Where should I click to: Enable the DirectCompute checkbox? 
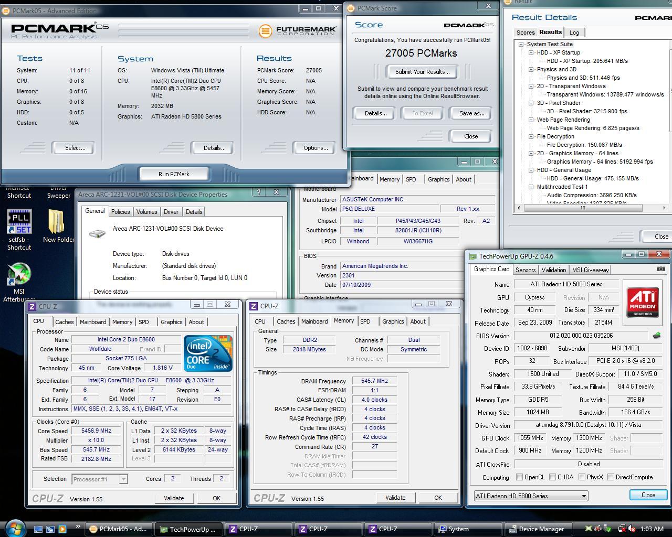pyautogui.click(x=611, y=477)
